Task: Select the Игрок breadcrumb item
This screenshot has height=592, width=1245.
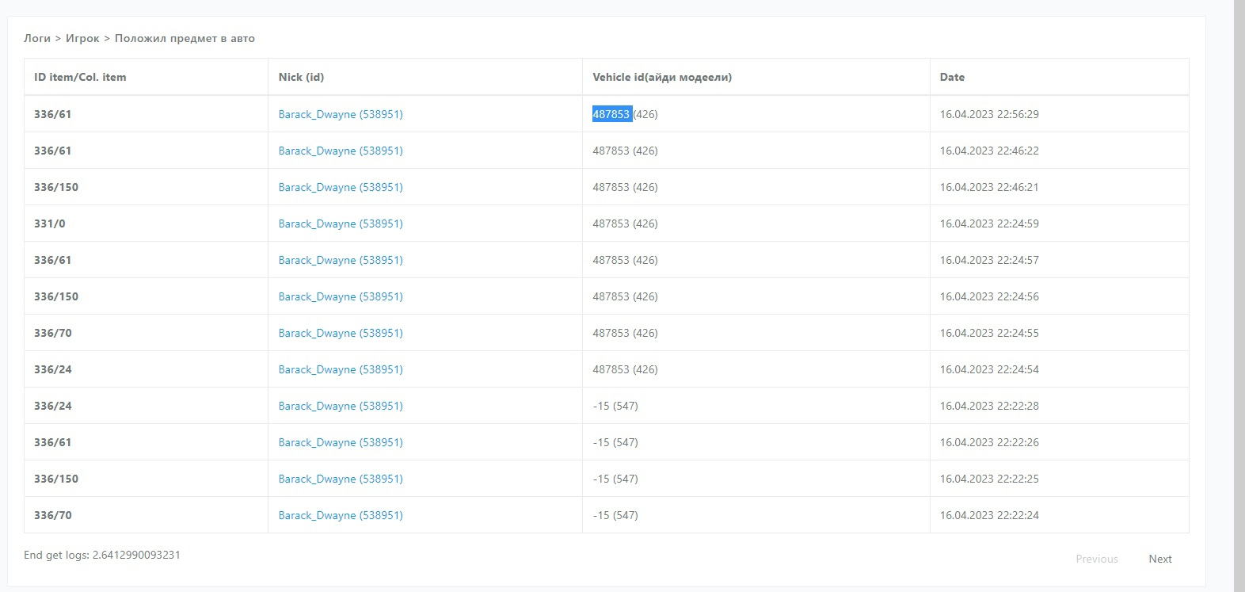Action: 82,38
